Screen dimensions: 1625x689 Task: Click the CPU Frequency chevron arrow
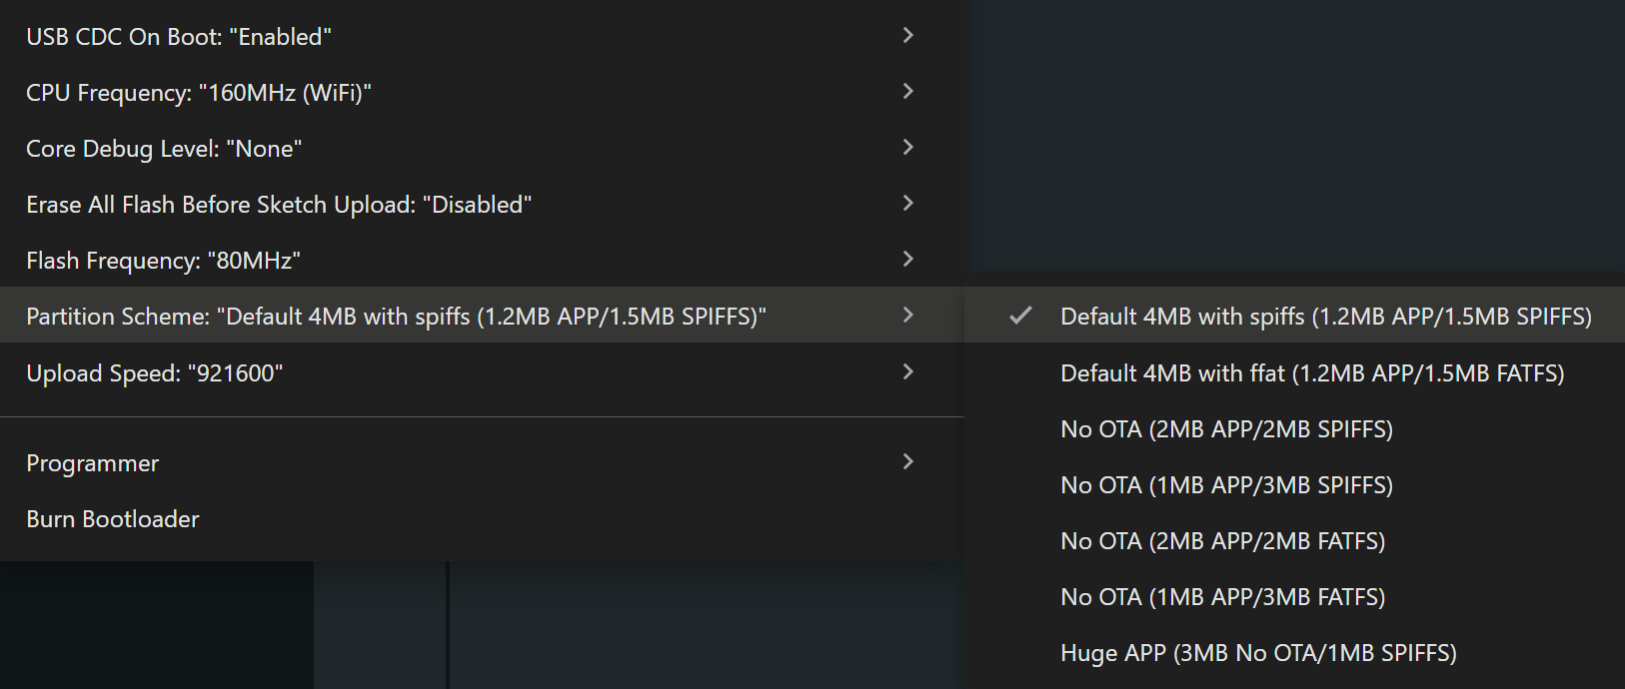click(907, 92)
